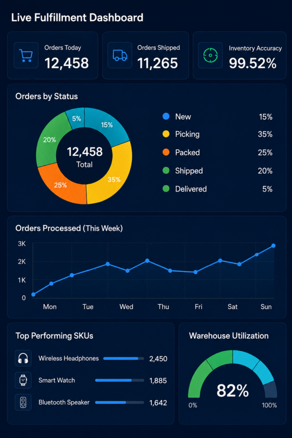Click the 15% teal donut segment
Image resolution: width=292 pixels, height=438 pixels.
pyautogui.click(x=108, y=124)
